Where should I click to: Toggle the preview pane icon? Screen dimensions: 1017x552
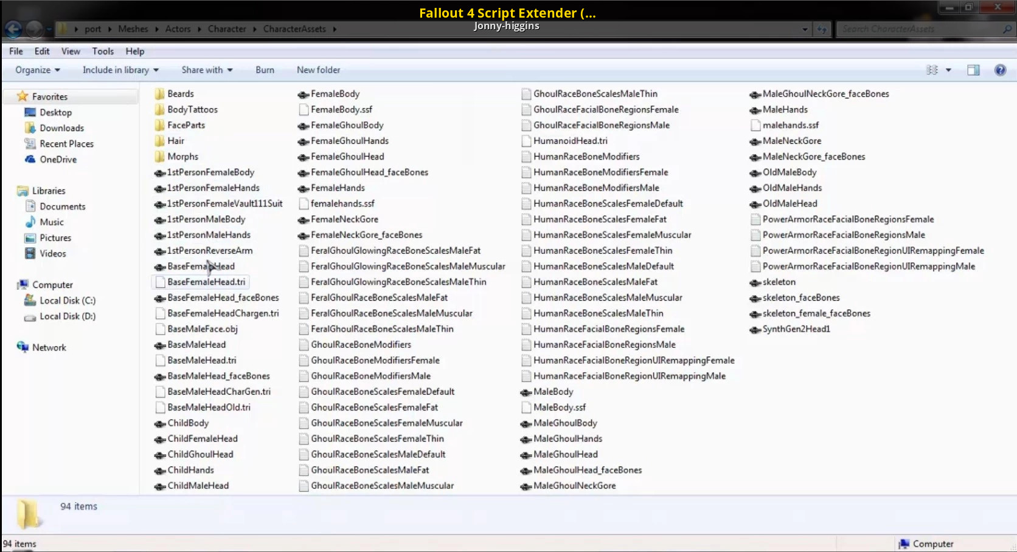point(973,70)
